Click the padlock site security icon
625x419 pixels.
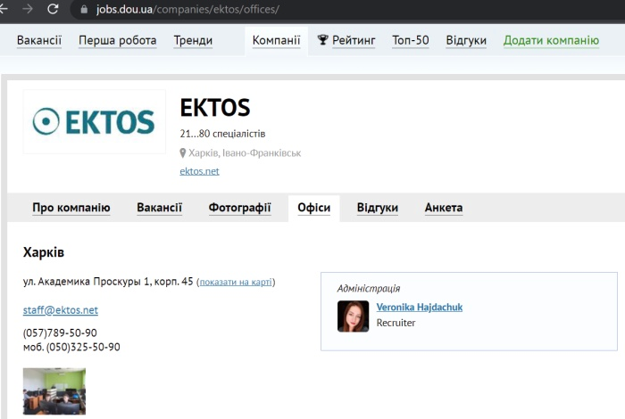[85, 10]
